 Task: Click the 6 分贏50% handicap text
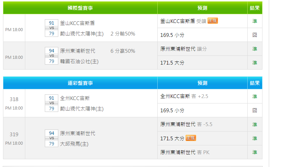[123, 51]
